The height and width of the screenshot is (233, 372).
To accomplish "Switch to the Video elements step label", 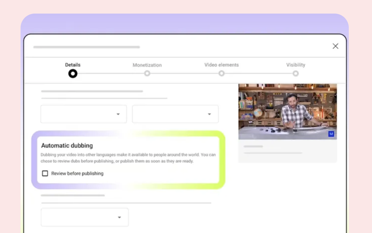I will pyautogui.click(x=221, y=65).
